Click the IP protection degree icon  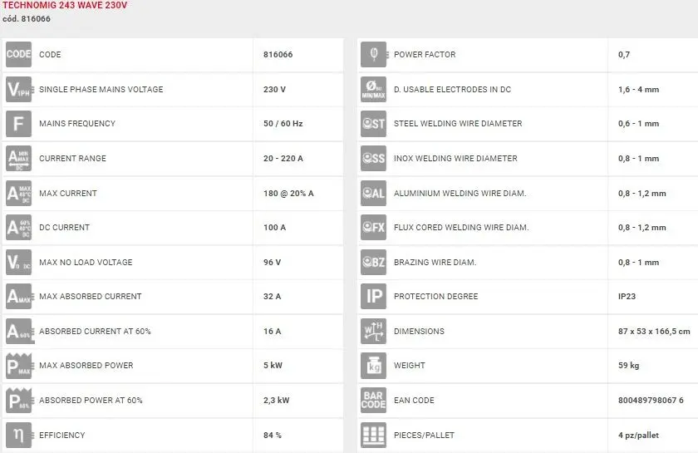point(373,297)
